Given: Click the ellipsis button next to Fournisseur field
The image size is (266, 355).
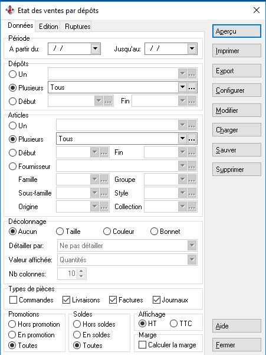Looking at the screenshot, I should 192,166.
